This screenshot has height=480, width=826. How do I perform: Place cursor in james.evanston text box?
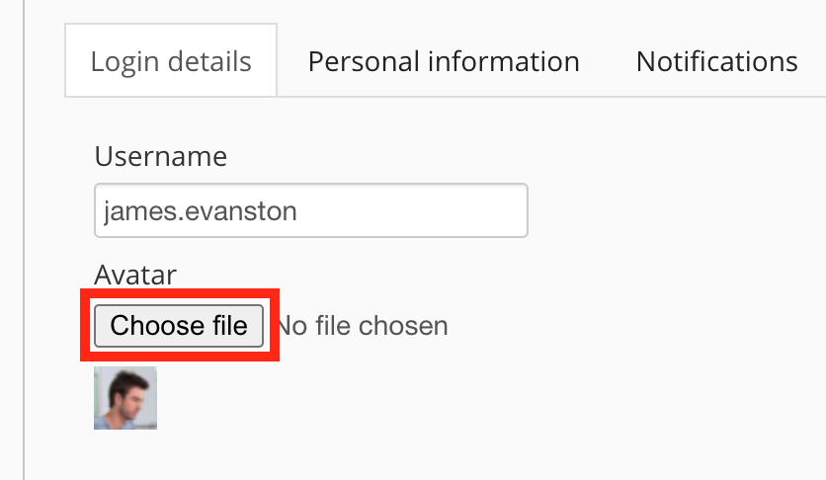[310, 210]
